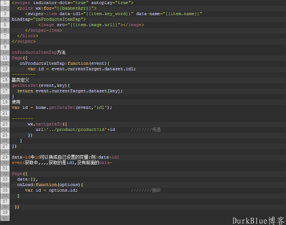Click event.currentTarget.dataset.id1 on line 13

click(93, 69)
